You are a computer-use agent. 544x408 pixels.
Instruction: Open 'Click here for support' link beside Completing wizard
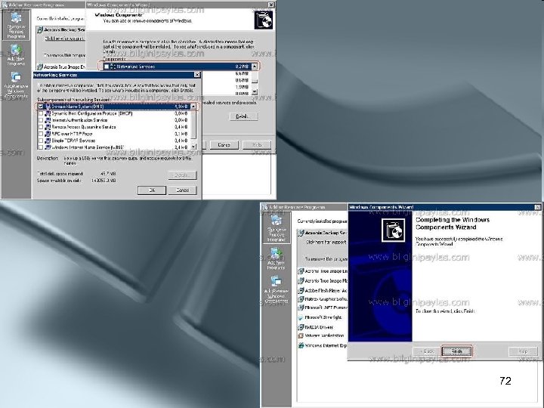326,243
